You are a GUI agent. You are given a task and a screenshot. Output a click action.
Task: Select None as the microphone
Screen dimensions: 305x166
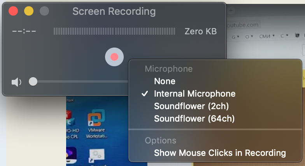coord(165,81)
